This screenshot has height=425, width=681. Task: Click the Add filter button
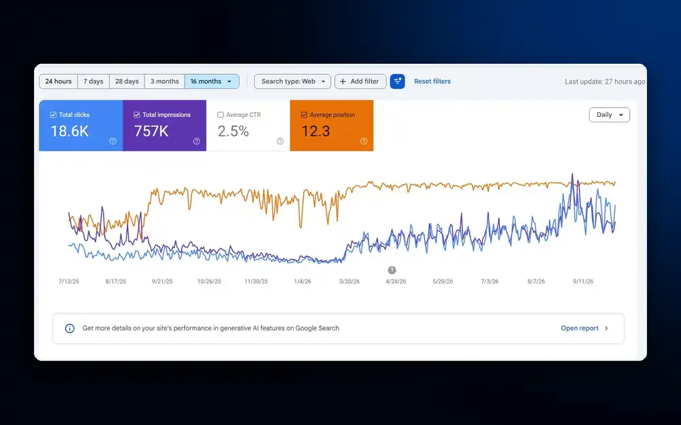(x=360, y=82)
